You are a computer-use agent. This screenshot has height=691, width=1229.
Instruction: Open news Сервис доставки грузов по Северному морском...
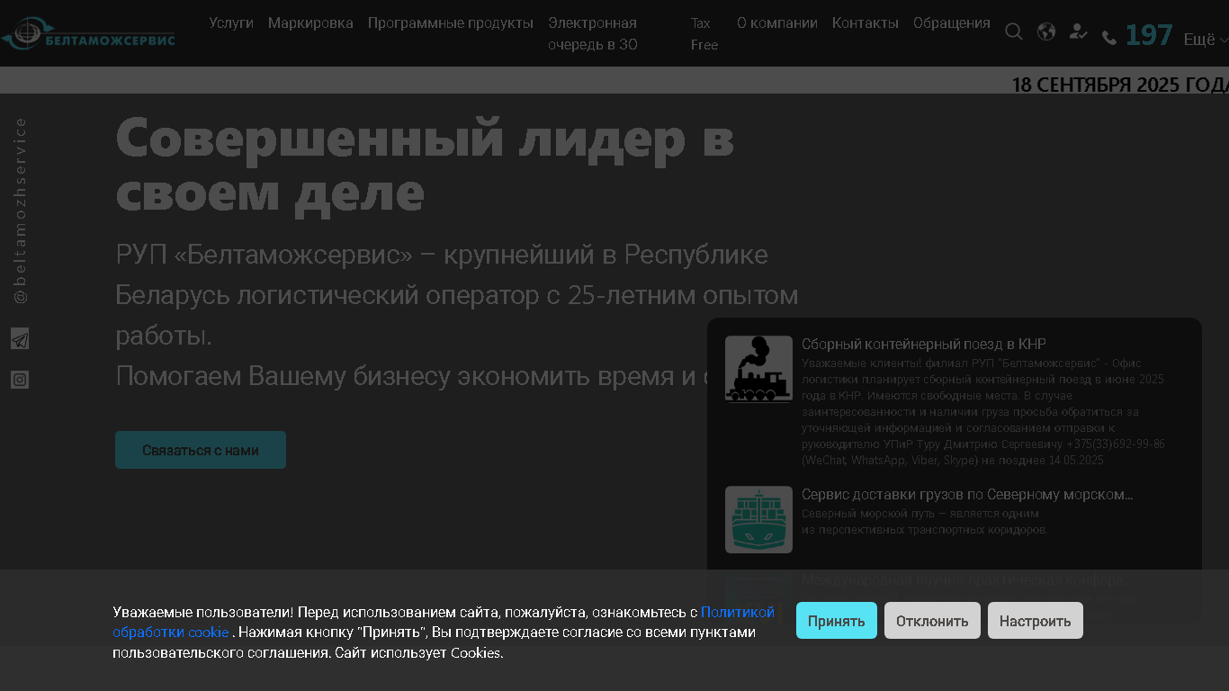pos(967,495)
